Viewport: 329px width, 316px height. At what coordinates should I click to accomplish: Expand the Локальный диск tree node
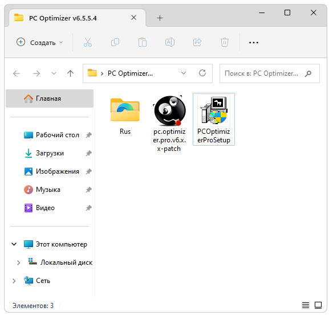[18, 262]
